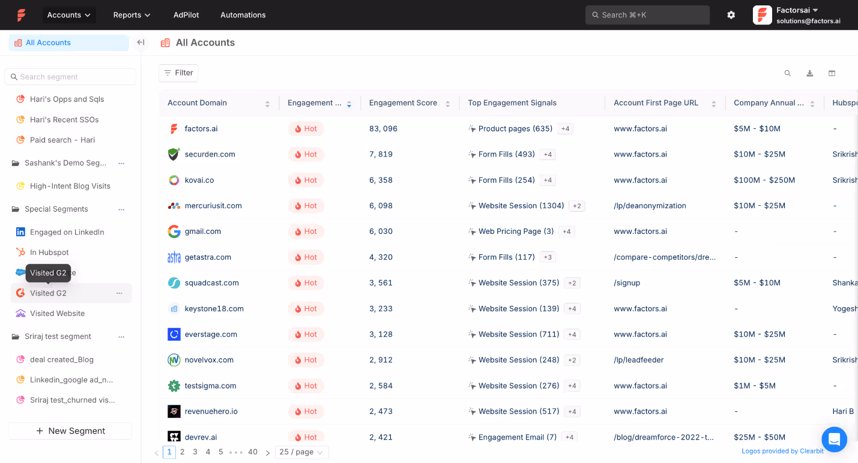The height and width of the screenshot is (463, 858).
Task: Switch to the Automations tab
Action: click(243, 14)
